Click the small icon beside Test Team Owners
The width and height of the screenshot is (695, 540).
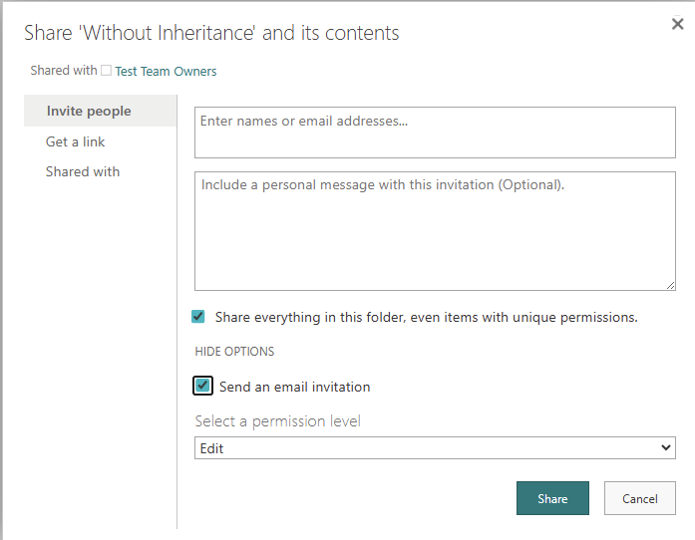[106, 71]
